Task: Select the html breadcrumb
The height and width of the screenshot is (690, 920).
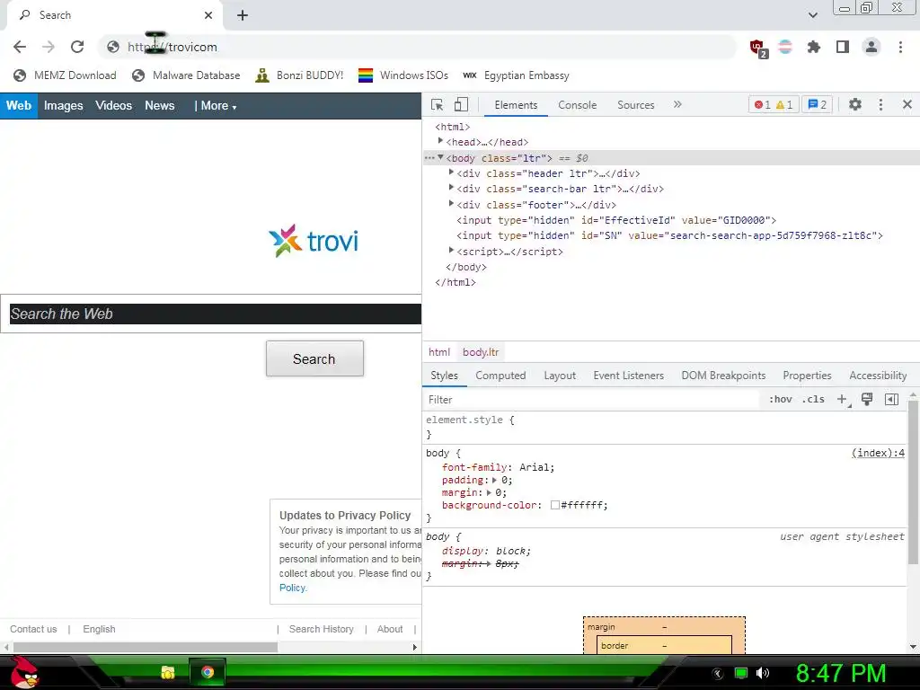Action: tap(438, 352)
